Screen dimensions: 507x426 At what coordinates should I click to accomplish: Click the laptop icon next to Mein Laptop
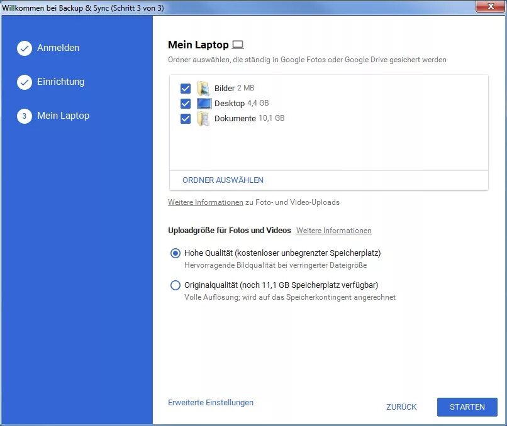point(238,45)
